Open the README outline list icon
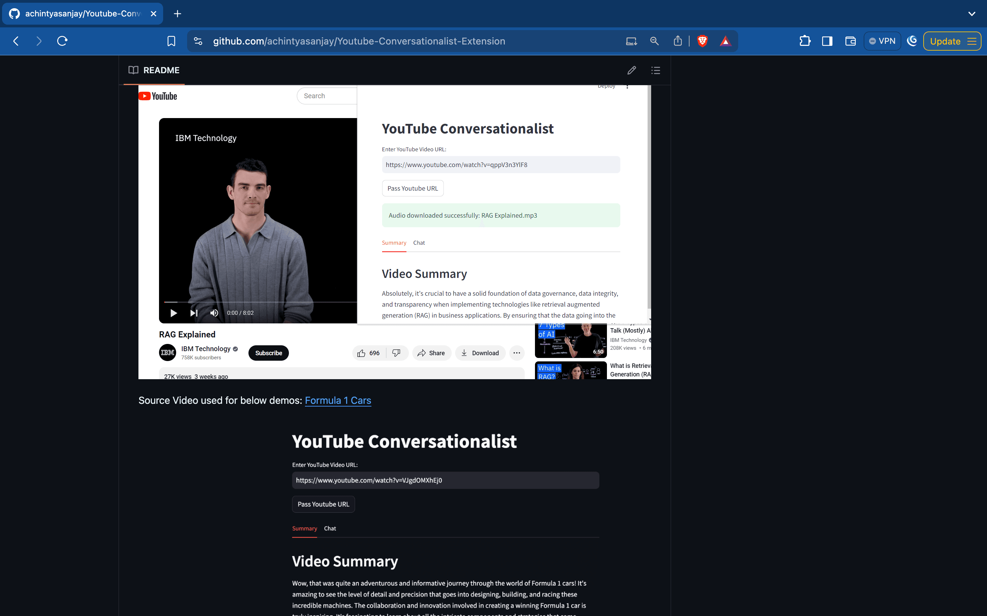This screenshot has width=987, height=616. (x=655, y=70)
